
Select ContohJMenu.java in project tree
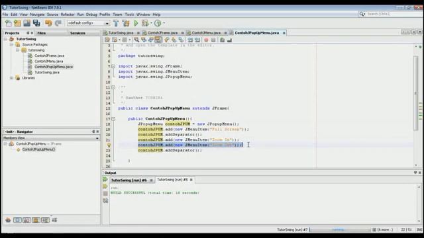pos(48,61)
